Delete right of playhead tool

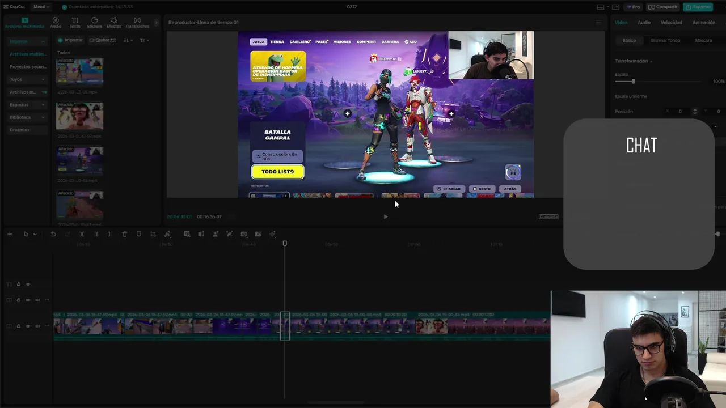[109, 234]
